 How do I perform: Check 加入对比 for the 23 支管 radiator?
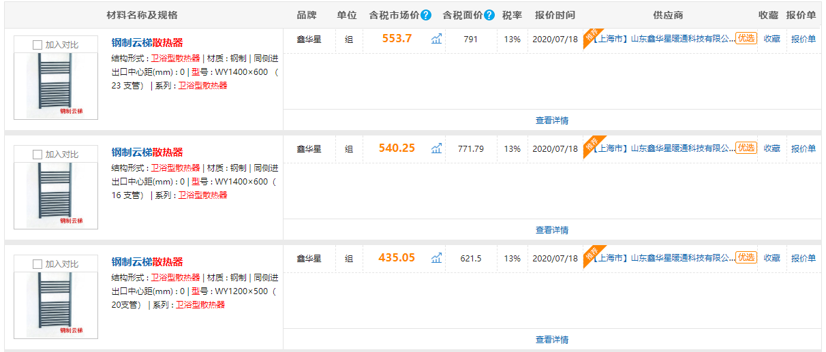pyautogui.click(x=37, y=45)
